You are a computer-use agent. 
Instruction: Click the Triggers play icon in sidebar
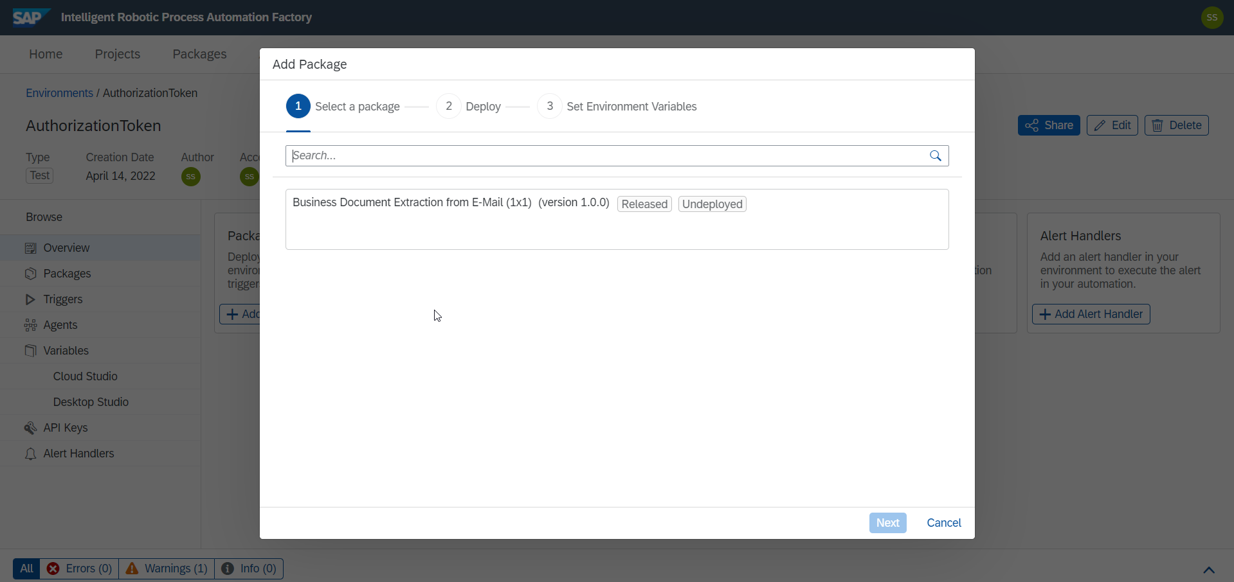point(30,299)
